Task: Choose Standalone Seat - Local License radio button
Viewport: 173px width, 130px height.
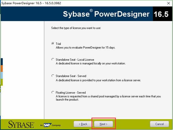Action: tap(53, 60)
